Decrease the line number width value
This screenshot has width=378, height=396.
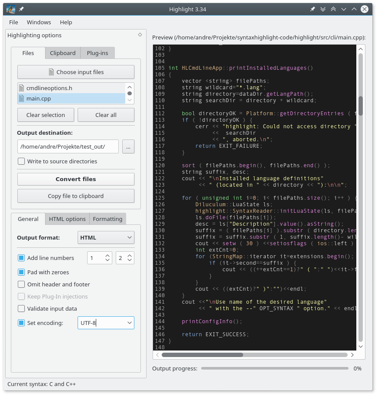point(130,260)
